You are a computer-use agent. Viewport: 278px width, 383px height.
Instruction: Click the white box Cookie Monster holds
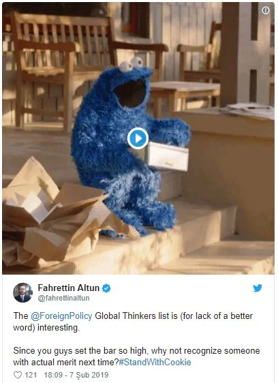pos(168,156)
